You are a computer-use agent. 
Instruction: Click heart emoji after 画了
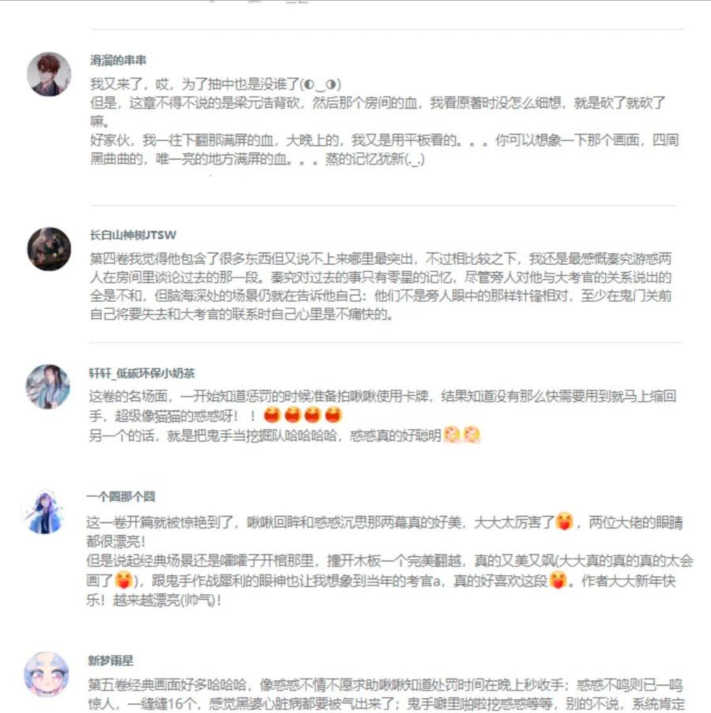click(x=123, y=580)
